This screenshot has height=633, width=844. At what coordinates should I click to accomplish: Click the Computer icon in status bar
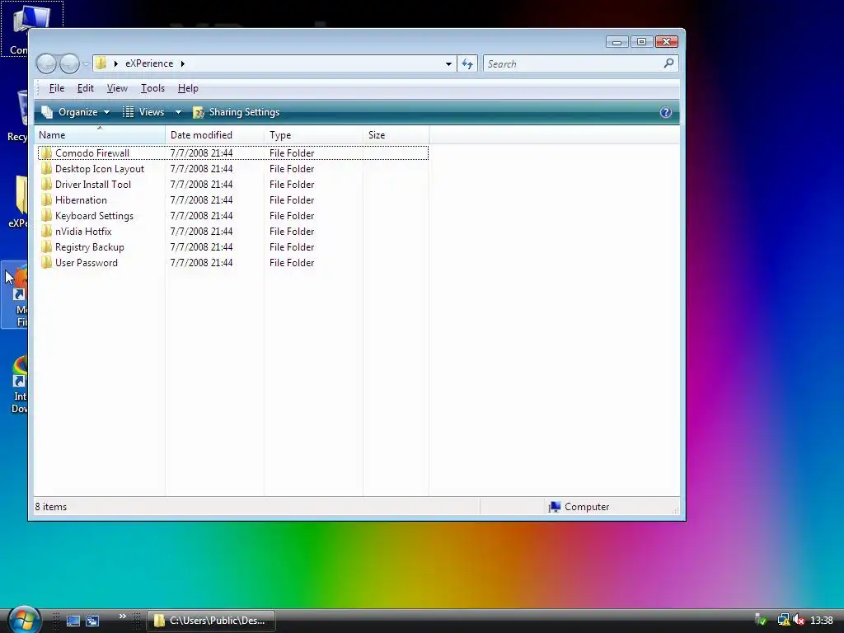pos(555,507)
